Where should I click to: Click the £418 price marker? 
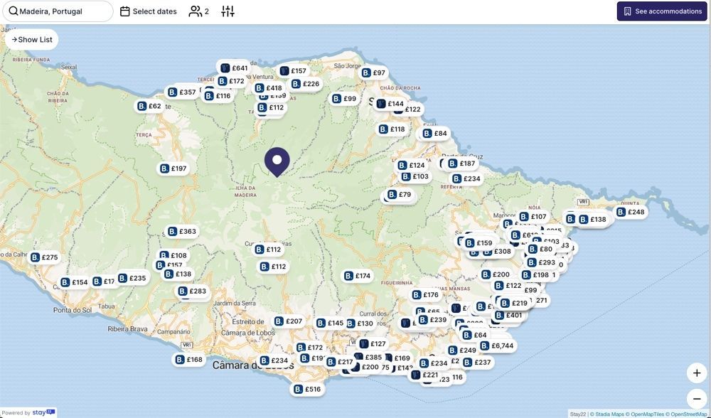click(269, 87)
